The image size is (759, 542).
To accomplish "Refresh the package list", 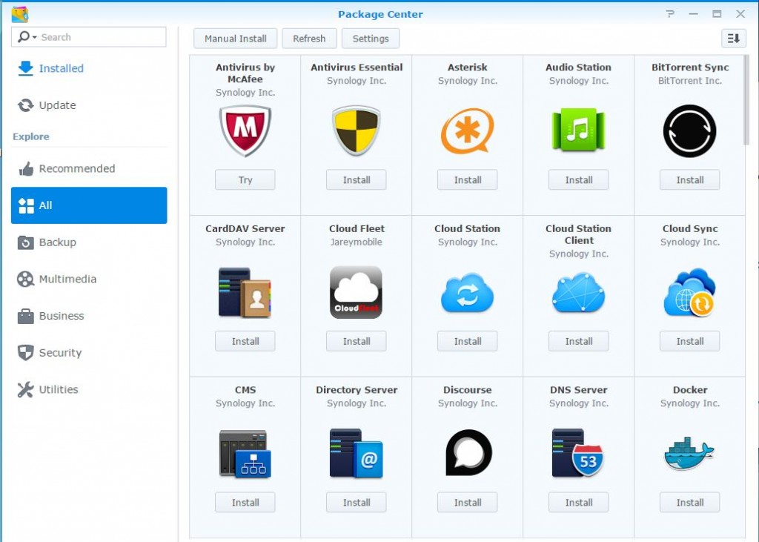I will tap(309, 39).
